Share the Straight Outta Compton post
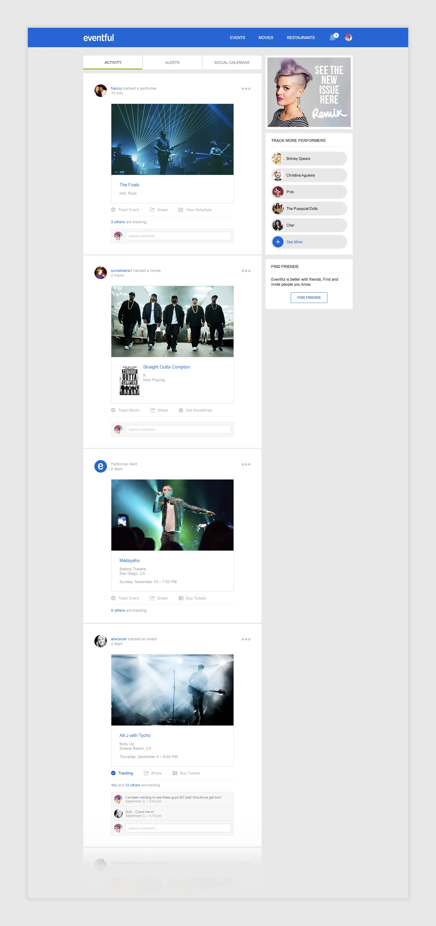This screenshot has width=436, height=926. click(159, 410)
